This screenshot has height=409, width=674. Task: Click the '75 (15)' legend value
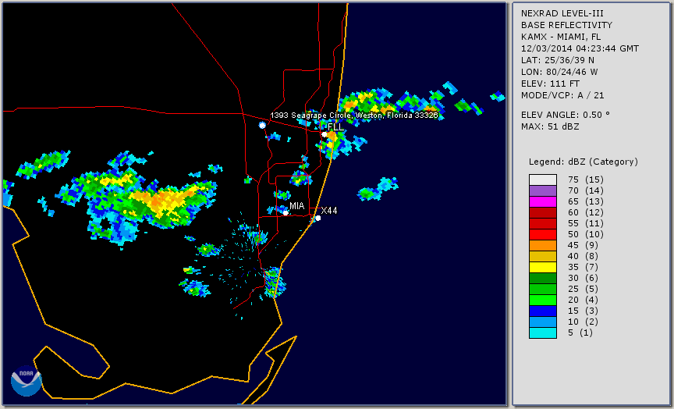585,180
